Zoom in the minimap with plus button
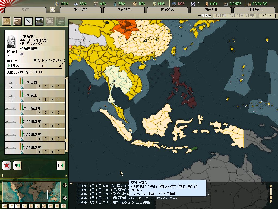 coord(65,185)
